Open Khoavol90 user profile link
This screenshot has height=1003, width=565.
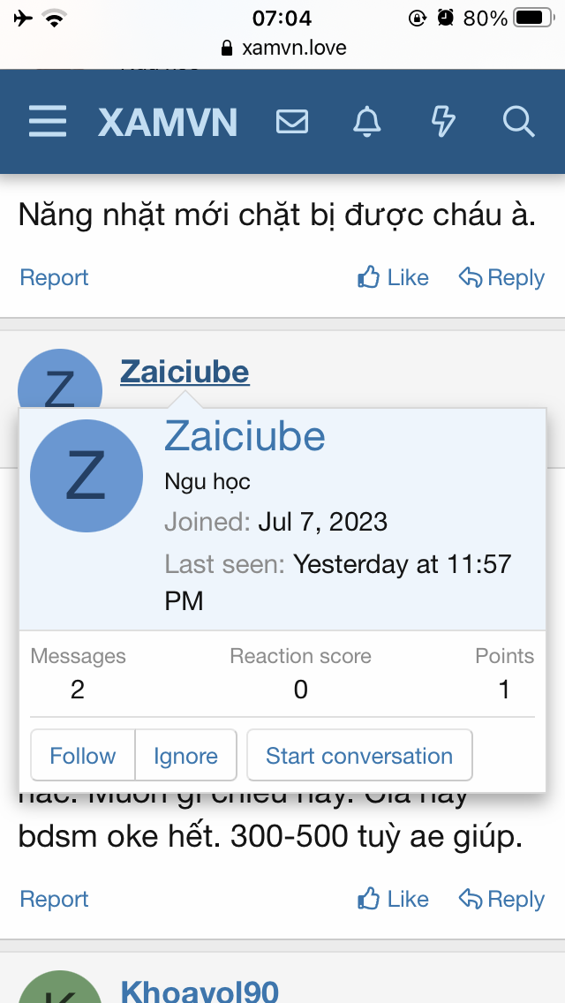tap(200, 992)
